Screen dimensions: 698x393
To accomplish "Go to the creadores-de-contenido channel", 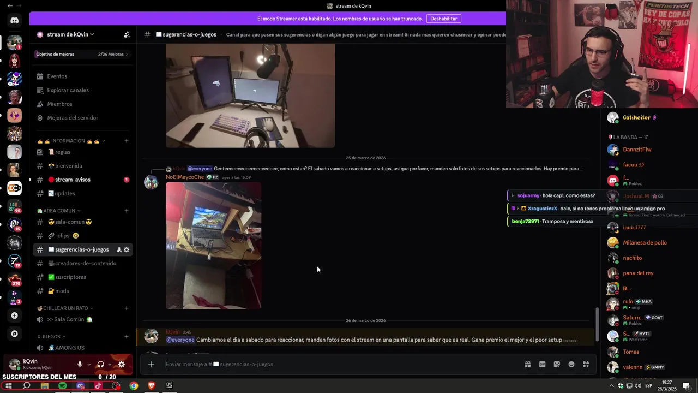I will point(82,263).
